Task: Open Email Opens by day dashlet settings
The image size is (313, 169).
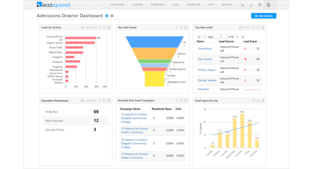Action: pyautogui.click(x=263, y=101)
